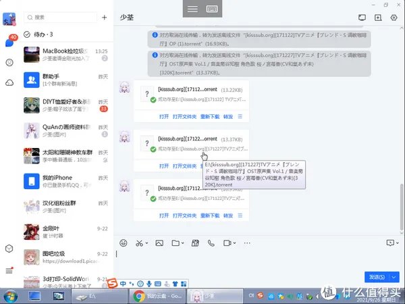Open Sogou toolbox grid icon
Viewport: 405px width, 304px height.
pos(184,284)
